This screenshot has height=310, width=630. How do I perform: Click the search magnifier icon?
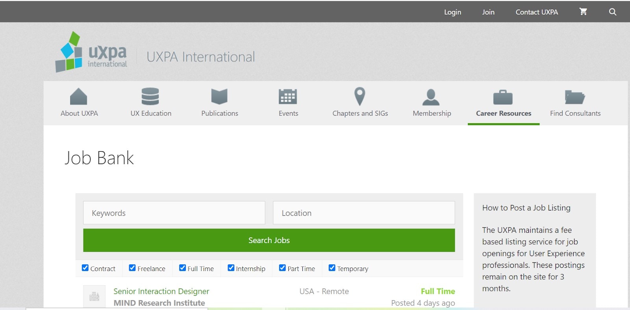[613, 12]
